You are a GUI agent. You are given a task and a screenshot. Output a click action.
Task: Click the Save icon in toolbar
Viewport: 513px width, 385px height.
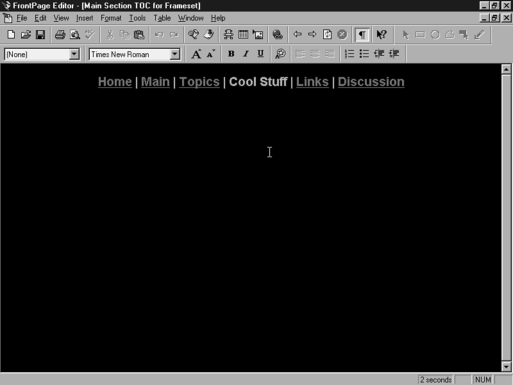pos(40,35)
